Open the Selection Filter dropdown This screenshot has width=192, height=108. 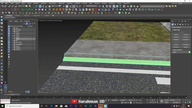click(x=21, y=6)
